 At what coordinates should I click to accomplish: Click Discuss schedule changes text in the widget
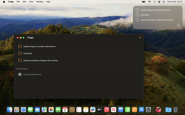click(x=157, y=20)
